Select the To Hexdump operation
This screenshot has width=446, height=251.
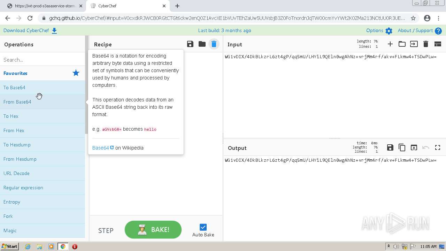pyautogui.click(x=43, y=145)
